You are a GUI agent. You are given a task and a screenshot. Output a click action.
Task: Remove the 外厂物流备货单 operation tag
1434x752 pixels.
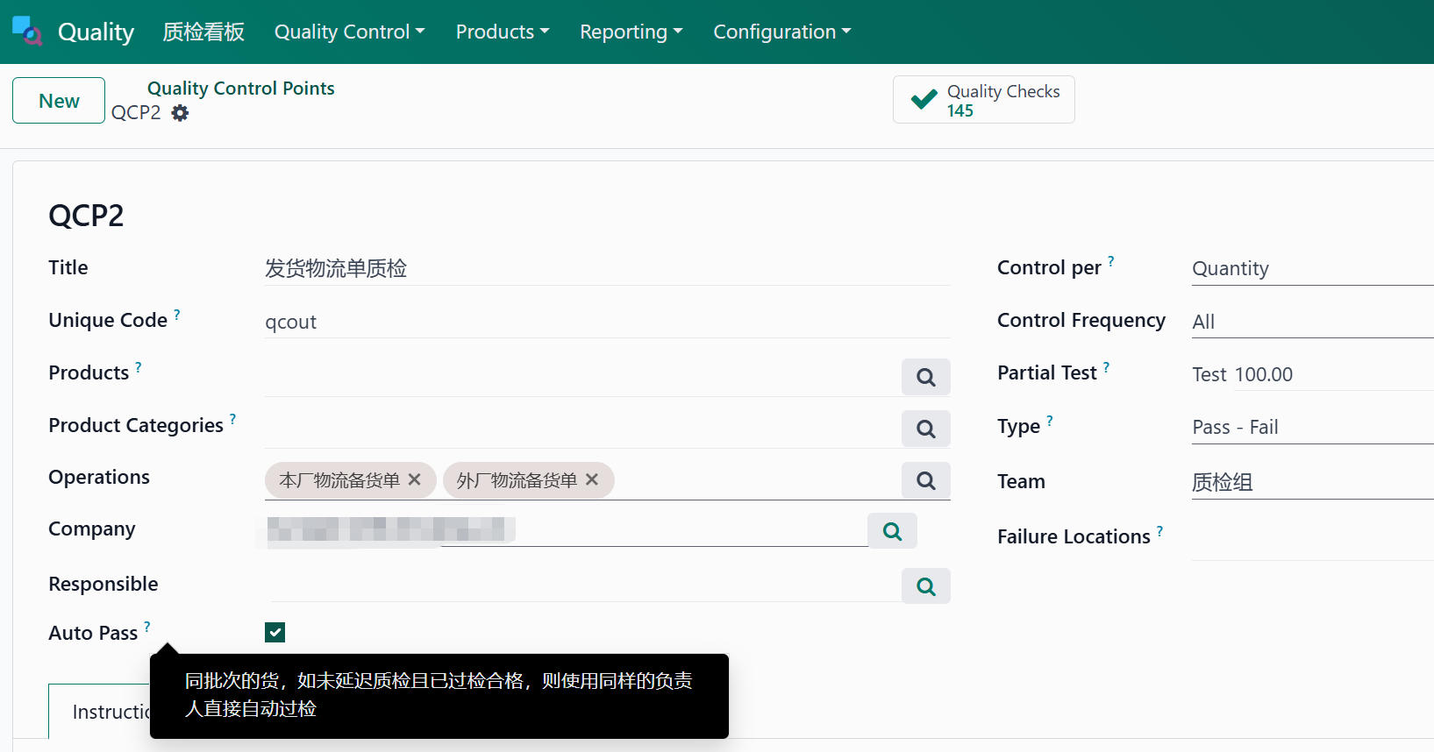coord(592,480)
